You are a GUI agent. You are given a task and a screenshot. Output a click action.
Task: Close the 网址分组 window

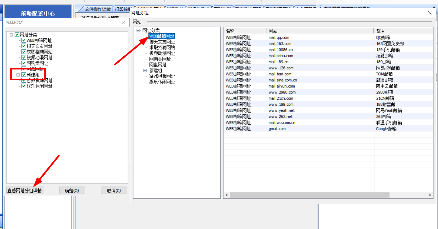(x=429, y=13)
